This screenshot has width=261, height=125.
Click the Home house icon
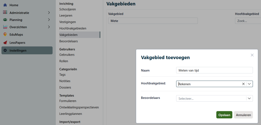click(x=5, y=5)
